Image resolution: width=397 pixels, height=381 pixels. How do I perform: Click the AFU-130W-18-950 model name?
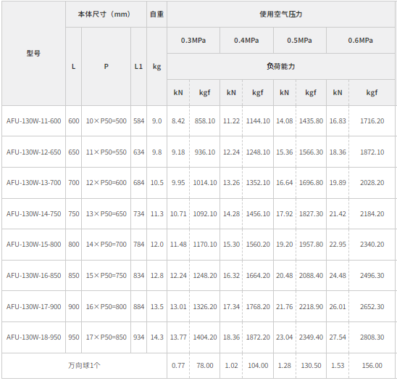tap(33, 337)
